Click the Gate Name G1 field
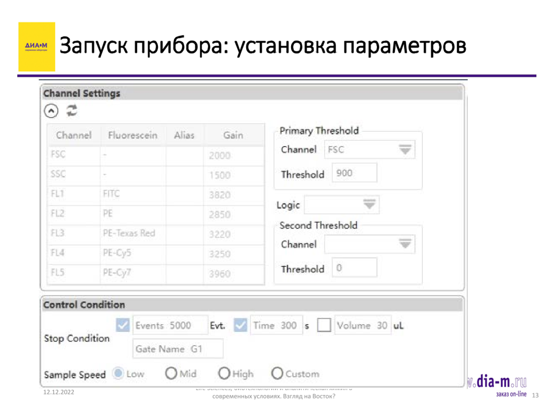The height and width of the screenshot is (411, 548). (x=178, y=349)
